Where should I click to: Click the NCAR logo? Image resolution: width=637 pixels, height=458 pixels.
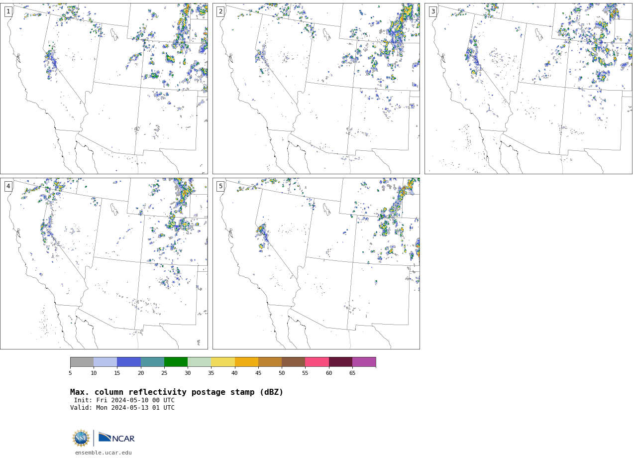[x=116, y=438]
